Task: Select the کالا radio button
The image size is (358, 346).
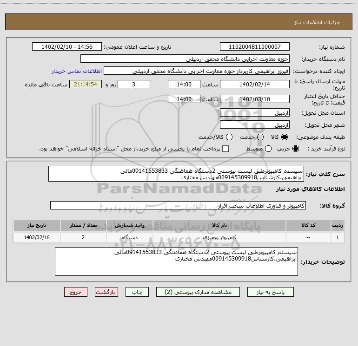Action: click(x=285, y=137)
